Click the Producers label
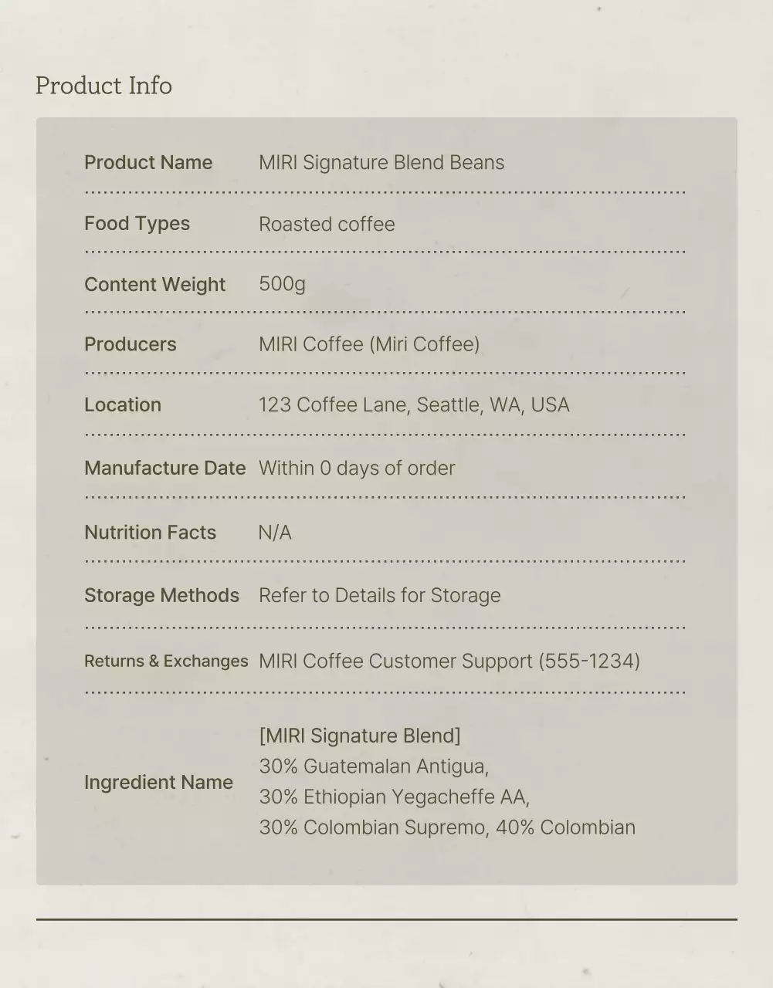This screenshot has width=773, height=988. [130, 344]
